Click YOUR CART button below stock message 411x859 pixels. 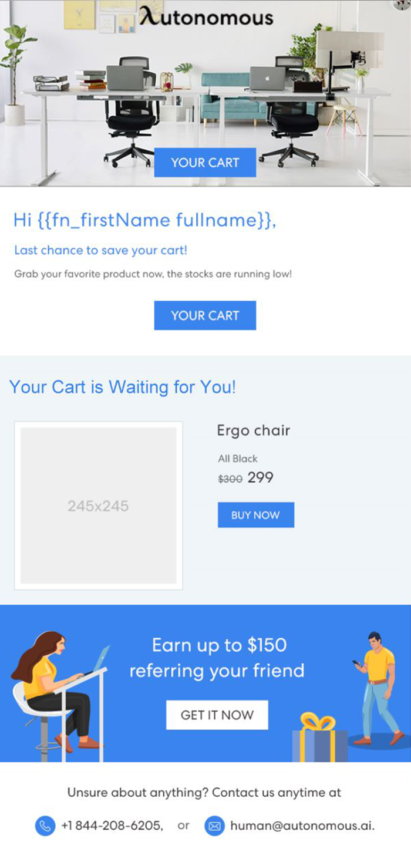(x=205, y=315)
